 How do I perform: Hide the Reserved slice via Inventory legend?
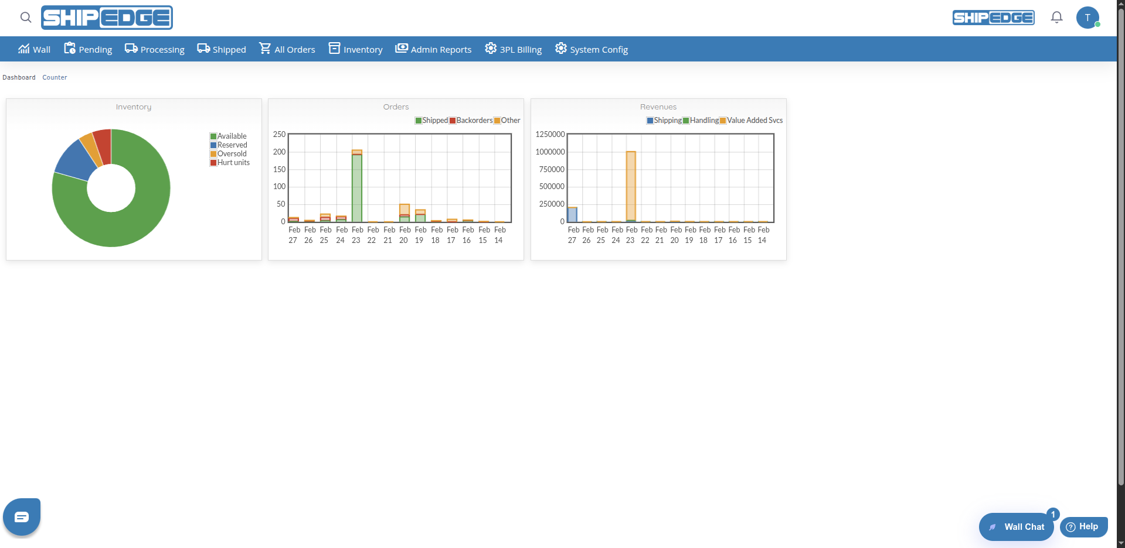(x=229, y=145)
